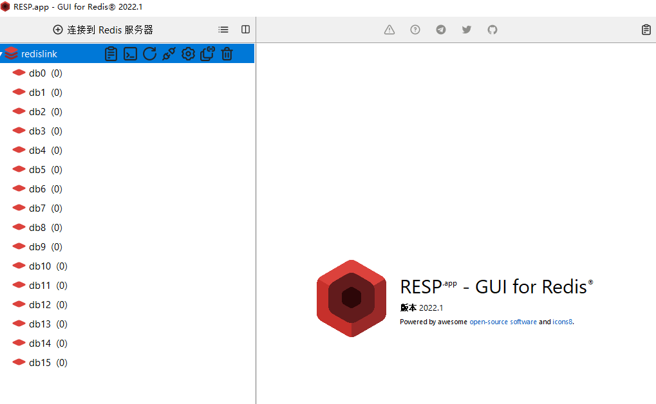Disconnect redislink using the plug icon

(x=169, y=54)
